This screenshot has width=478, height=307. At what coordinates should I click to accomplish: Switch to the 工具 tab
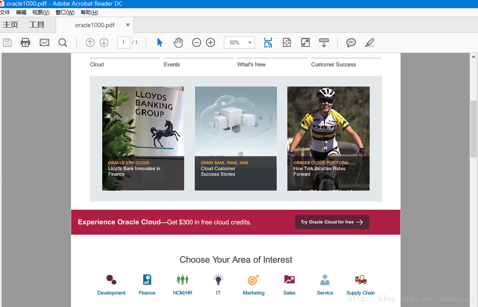37,25
